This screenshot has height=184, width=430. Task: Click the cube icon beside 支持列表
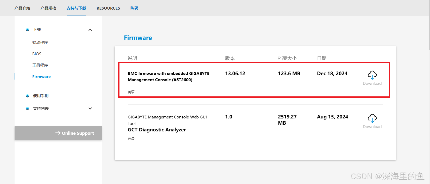27,109
